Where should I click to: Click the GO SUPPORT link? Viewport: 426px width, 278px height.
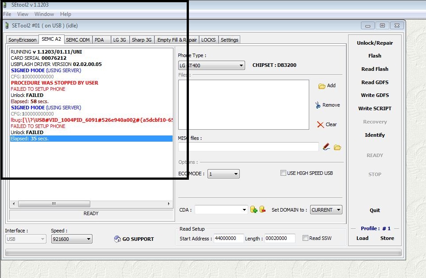(x=138, y=239)
